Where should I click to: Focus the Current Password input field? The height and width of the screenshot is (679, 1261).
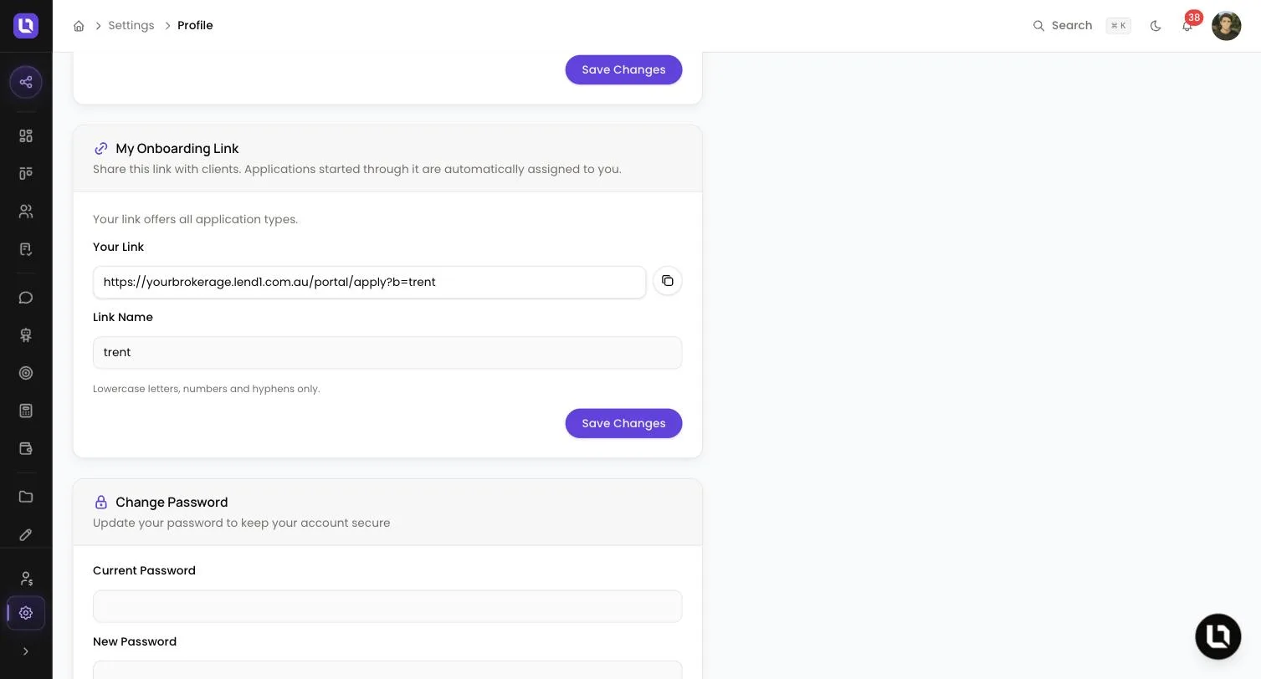[x=387, y=606]
